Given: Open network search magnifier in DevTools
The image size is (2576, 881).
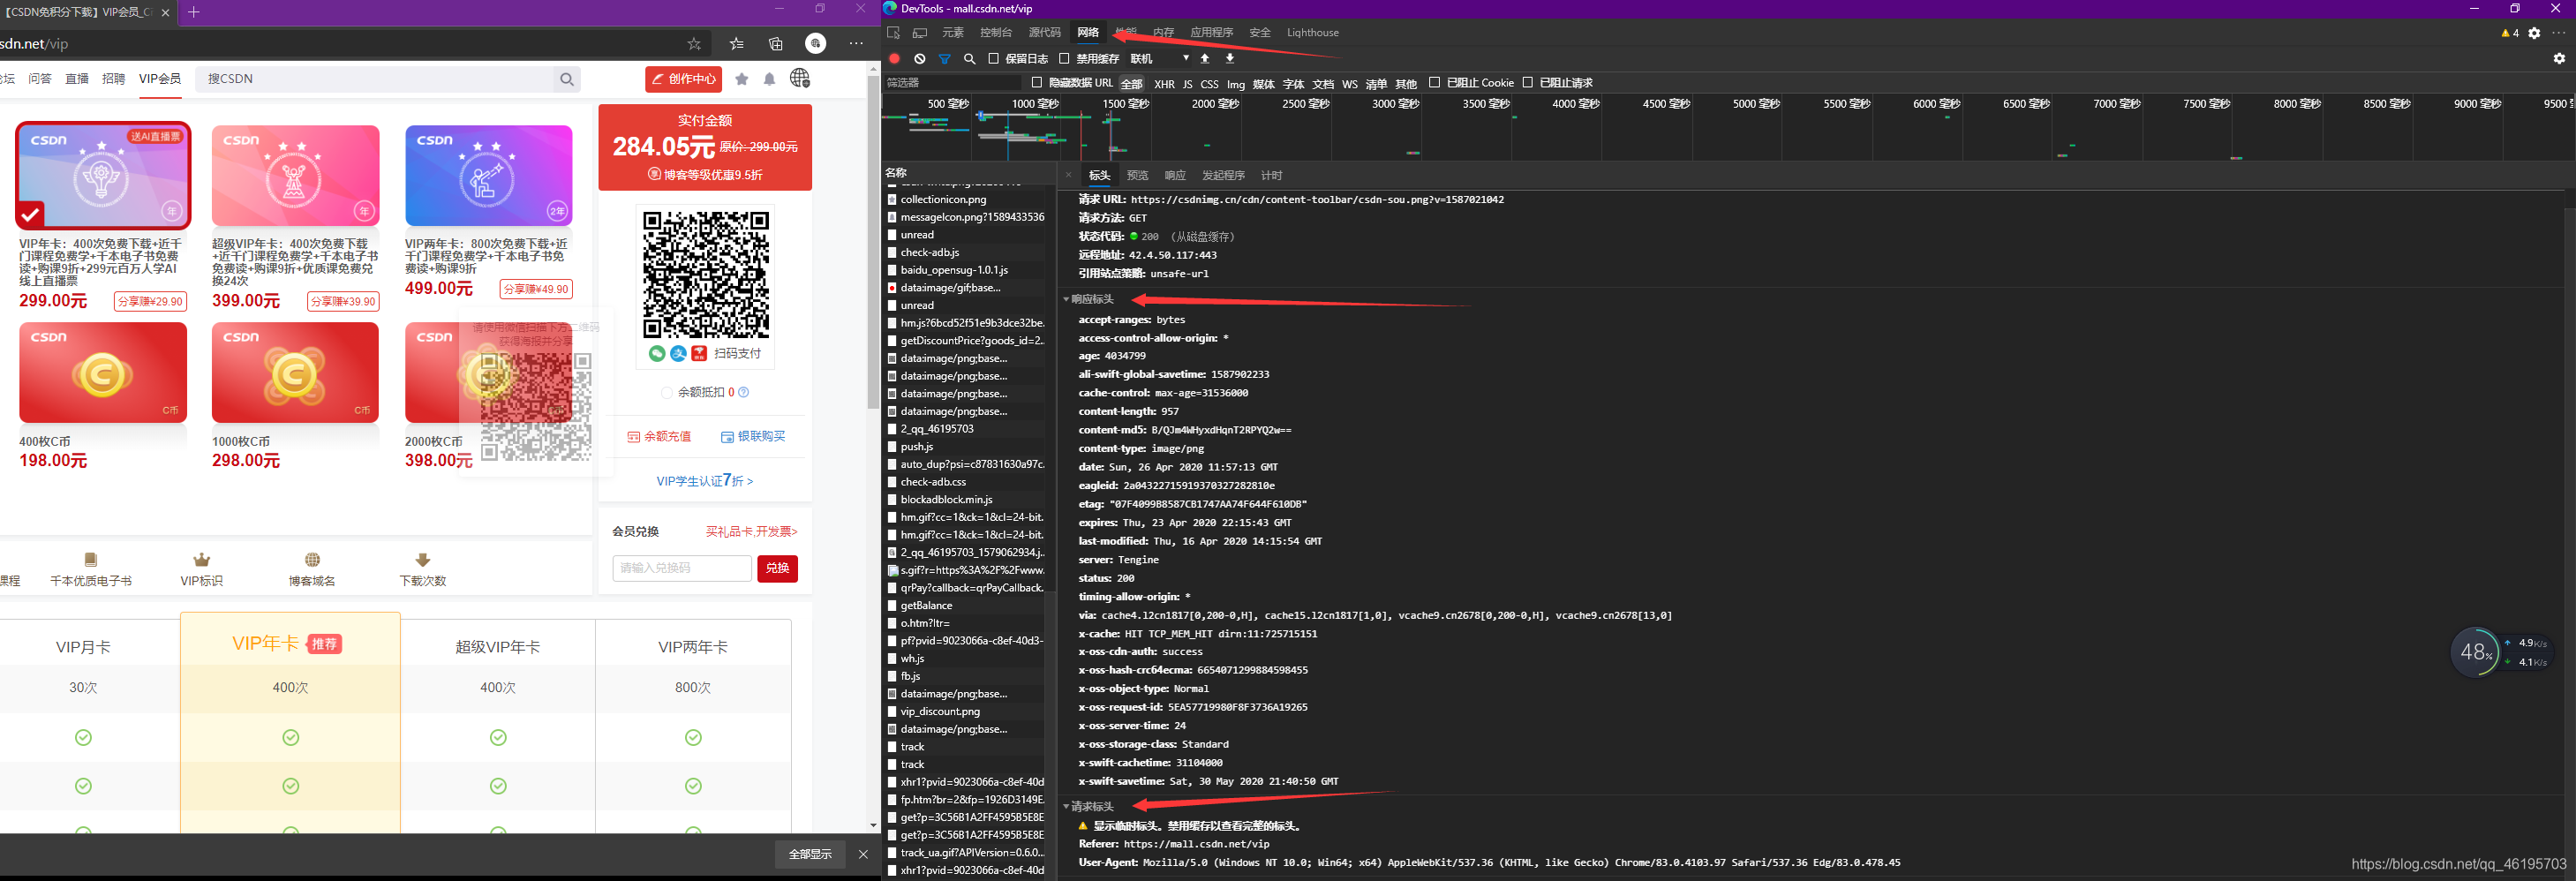Looking at the screenshot, I should [x=969, y=59].
